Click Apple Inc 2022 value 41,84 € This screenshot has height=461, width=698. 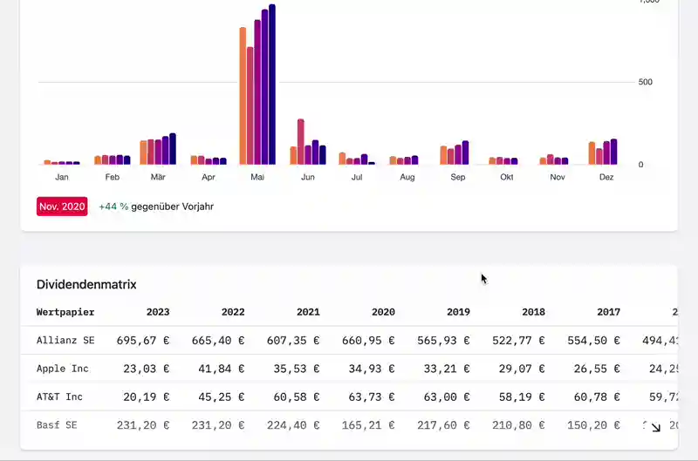point(218,369)
